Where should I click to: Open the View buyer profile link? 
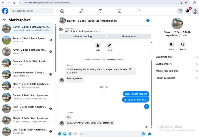point(115,59)
